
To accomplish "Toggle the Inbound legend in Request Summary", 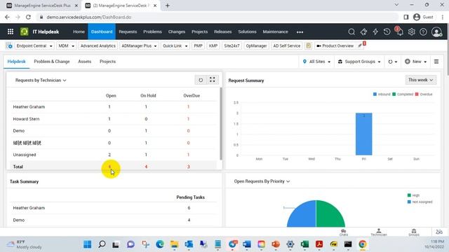I will (x=382, y=94).
